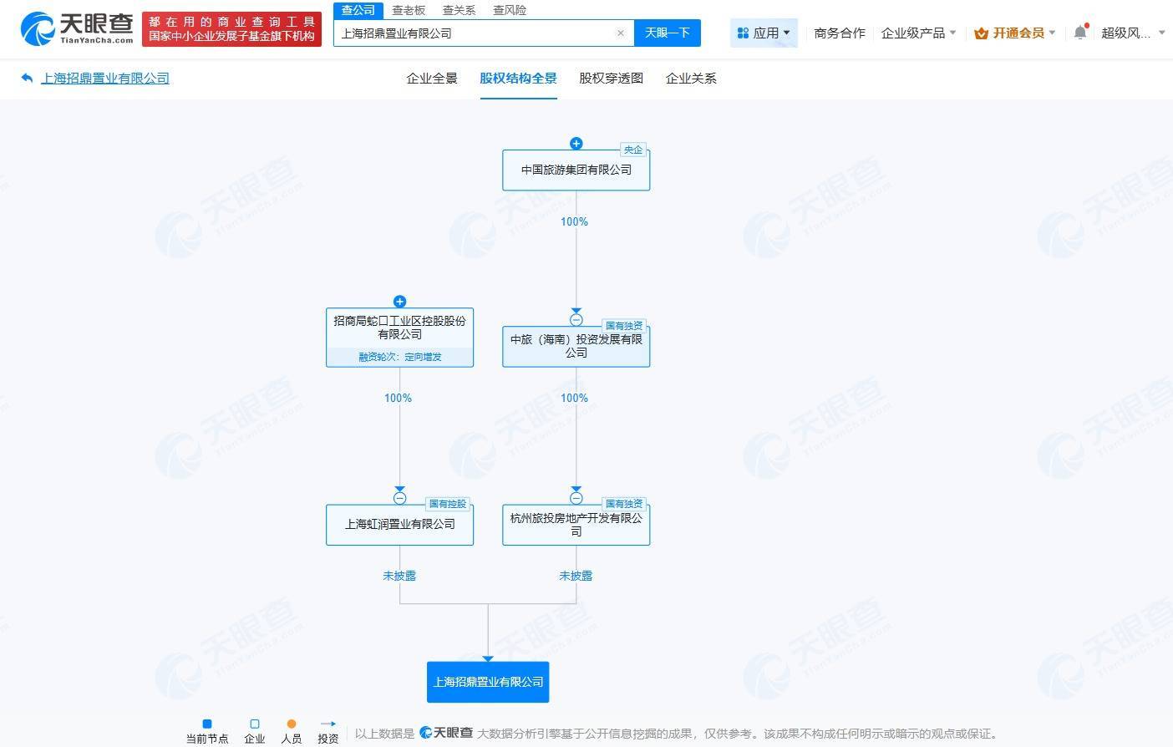1173x747 pixels.
Task: Click the 天眼一下 search button
Action: coord(667,33)
